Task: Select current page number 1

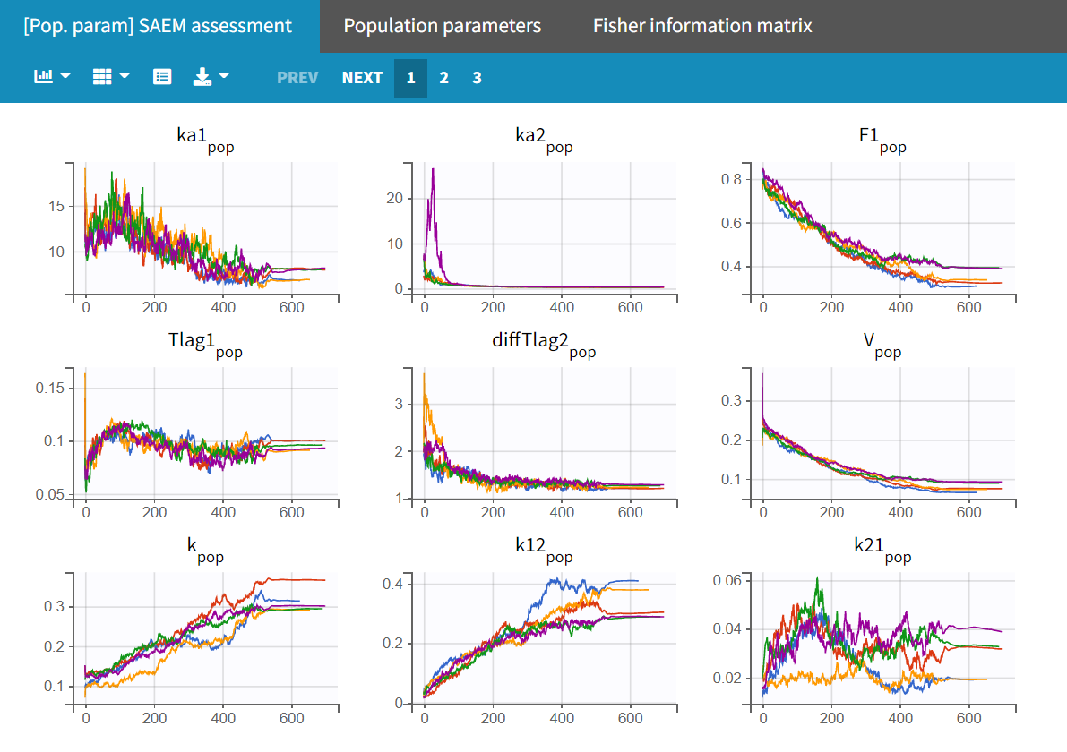Action: [410, 78]
